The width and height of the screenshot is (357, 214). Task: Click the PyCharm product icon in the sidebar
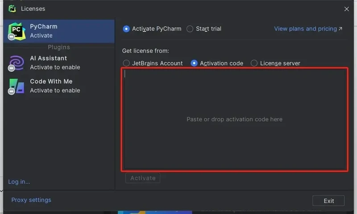[x=17, y=31]
